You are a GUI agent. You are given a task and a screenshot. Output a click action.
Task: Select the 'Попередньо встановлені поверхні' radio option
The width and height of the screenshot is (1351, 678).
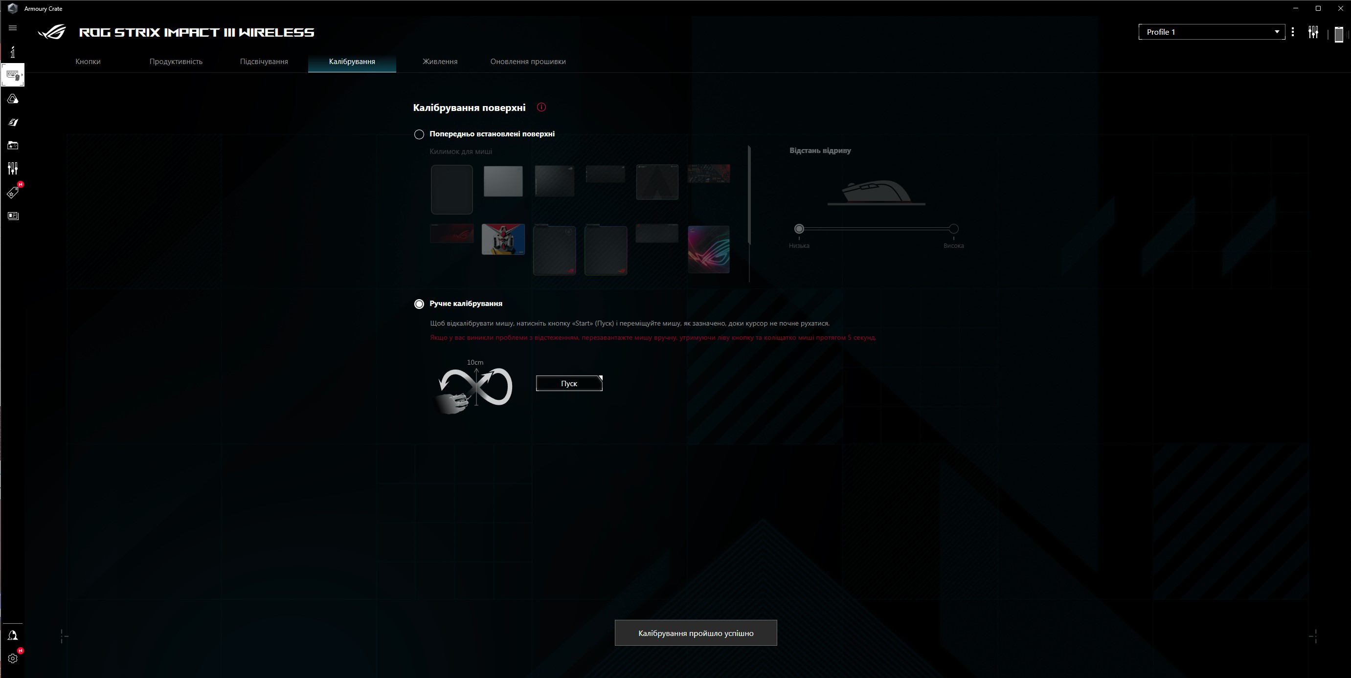pos(419,134)
